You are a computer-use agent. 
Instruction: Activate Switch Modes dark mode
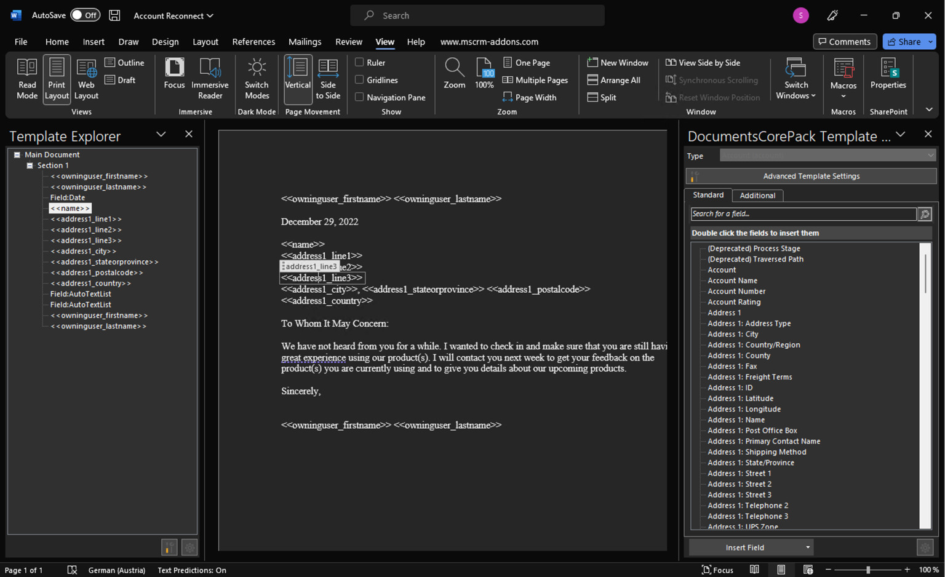coord(257,79)
